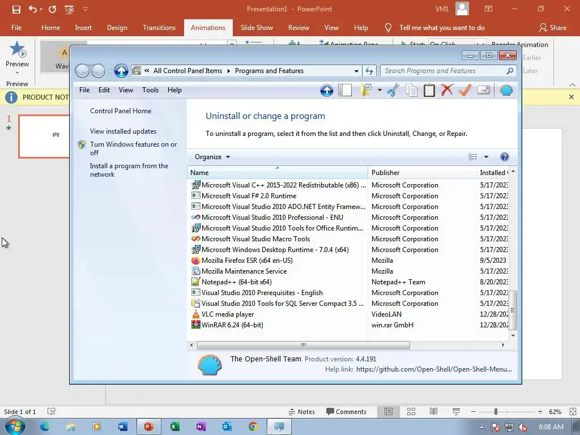
Task: Click the horizontal scrollbar of program list
Action: pyautogui.click(x=304, y=345)
